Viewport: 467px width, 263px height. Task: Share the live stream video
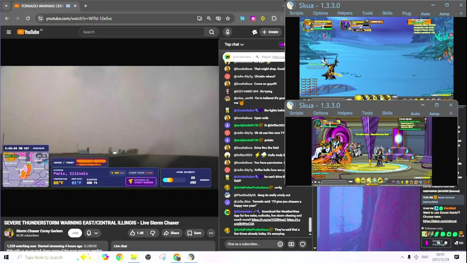pyautogui.click(x=171, y=233)
